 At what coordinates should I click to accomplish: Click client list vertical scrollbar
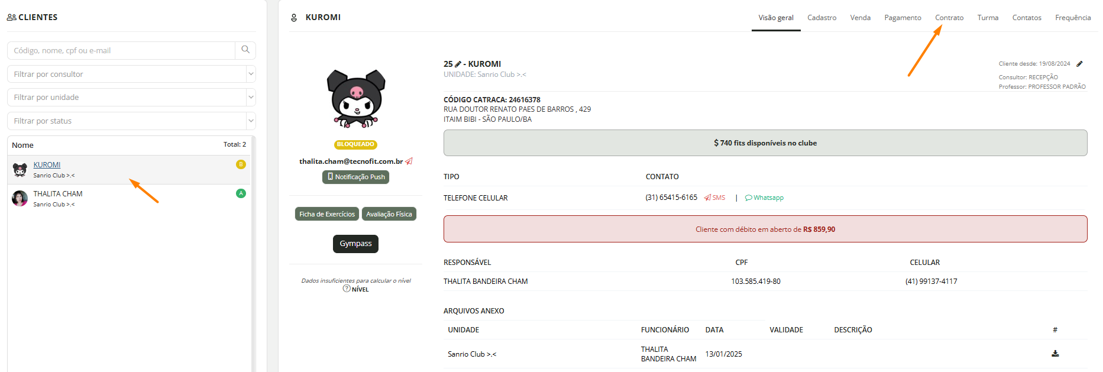click(x=253, y=254)
